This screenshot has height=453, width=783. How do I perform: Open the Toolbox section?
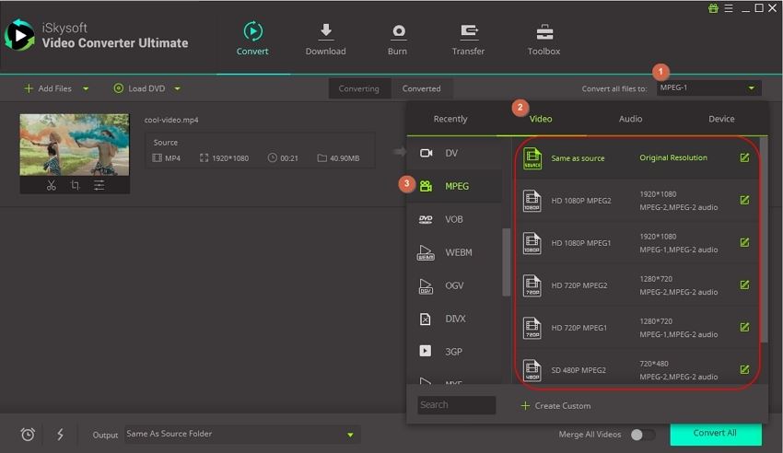click(543, 40)
